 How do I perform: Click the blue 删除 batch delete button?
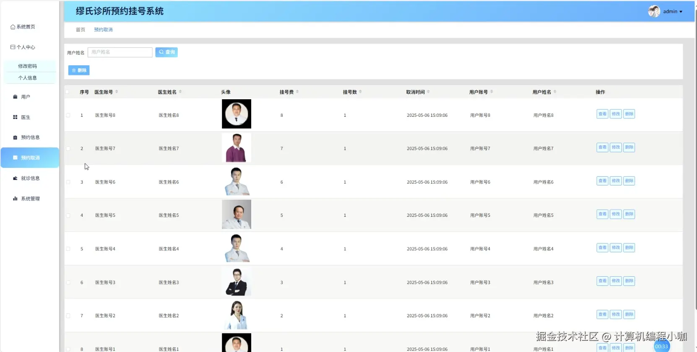(x=79, y=70)
